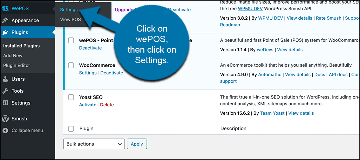Open WooCommerce Docs link

[x=320, y=74]
